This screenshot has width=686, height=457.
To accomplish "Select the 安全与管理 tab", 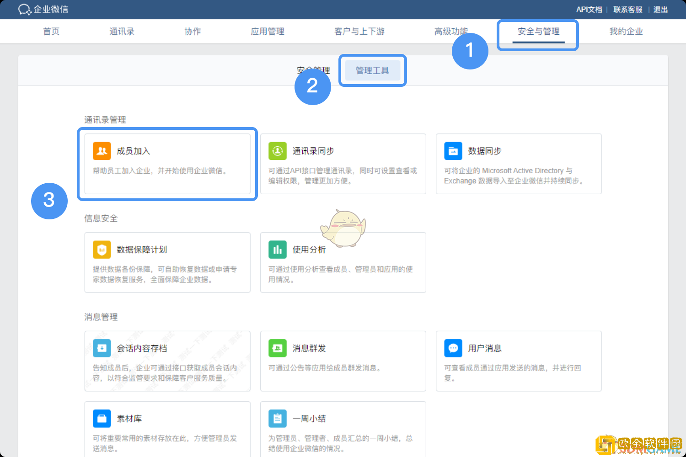I will click(539, 32).
